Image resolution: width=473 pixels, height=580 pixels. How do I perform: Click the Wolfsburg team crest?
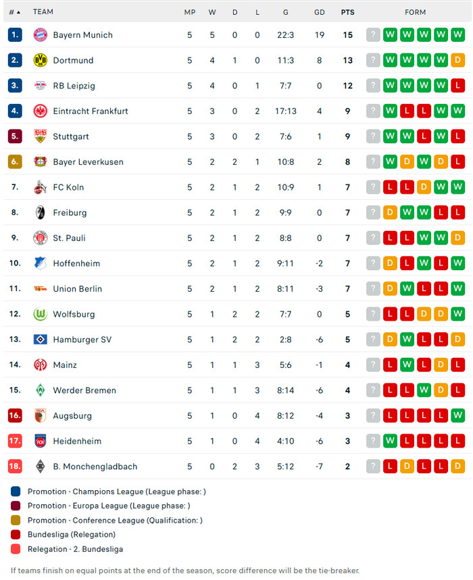(x=40, y=314)
